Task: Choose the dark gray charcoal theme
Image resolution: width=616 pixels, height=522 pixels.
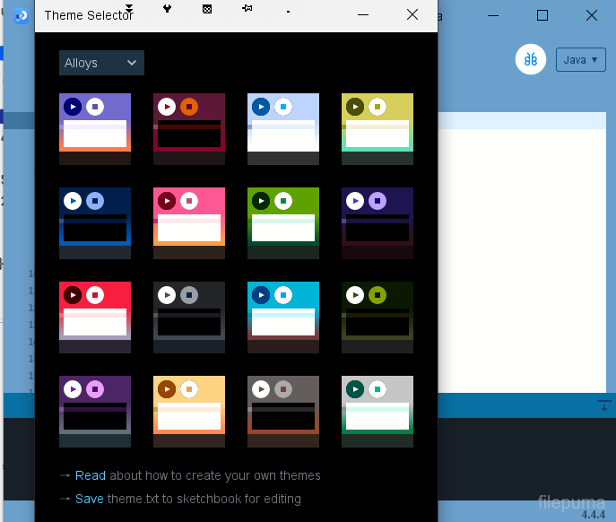Action: [x=189, y=318]
